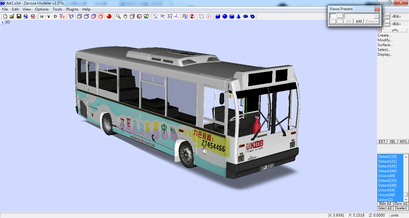Create a blue torus primitive
The image size is (409, 218).
(246, 16)
